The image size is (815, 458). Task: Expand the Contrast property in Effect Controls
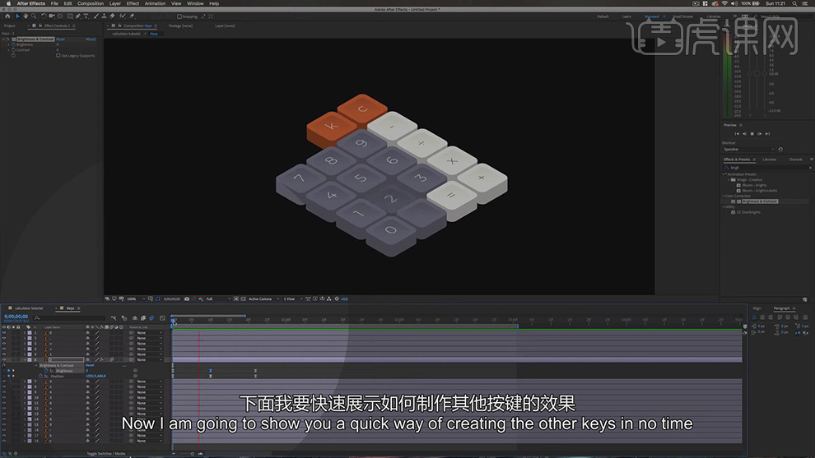[x=9, y=50]
